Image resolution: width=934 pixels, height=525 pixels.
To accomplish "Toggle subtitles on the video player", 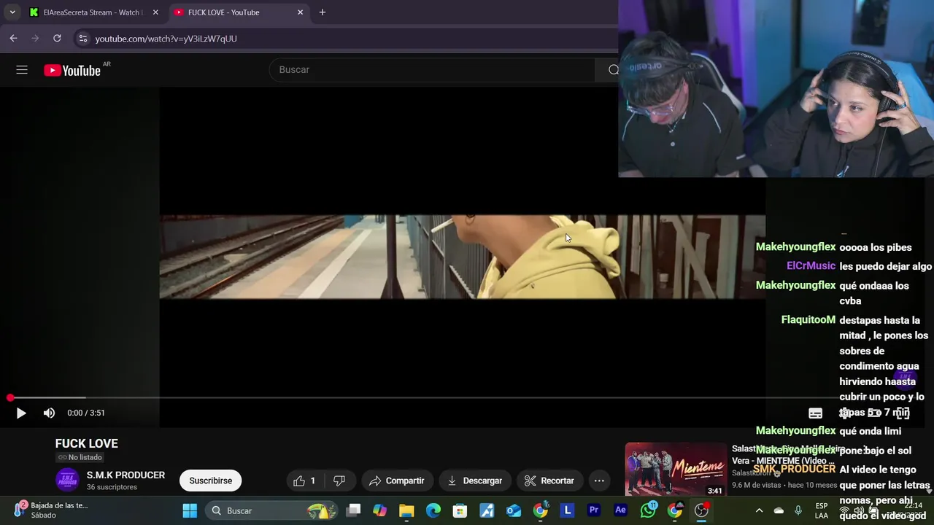I will [815, 413].
